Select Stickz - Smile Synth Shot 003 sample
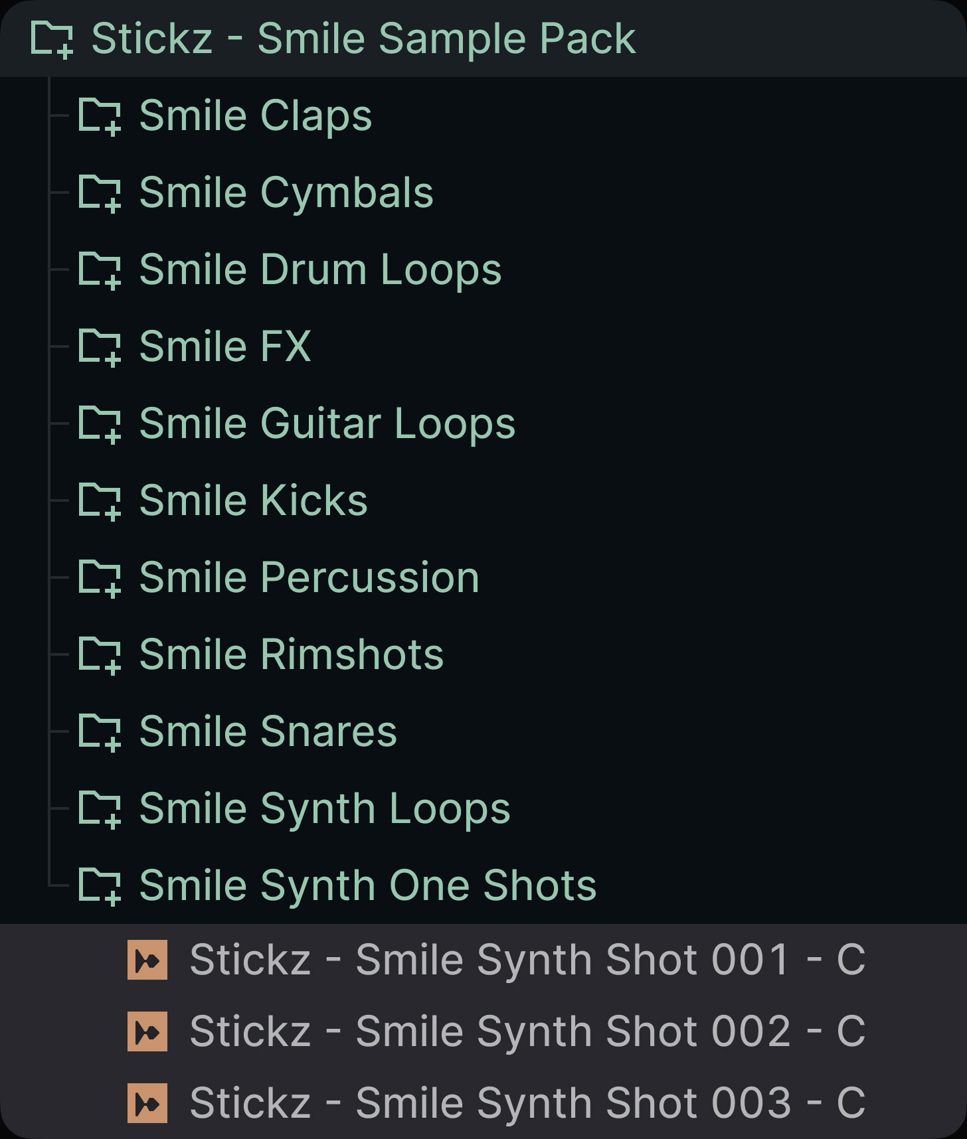 [x=527, y=1103]
